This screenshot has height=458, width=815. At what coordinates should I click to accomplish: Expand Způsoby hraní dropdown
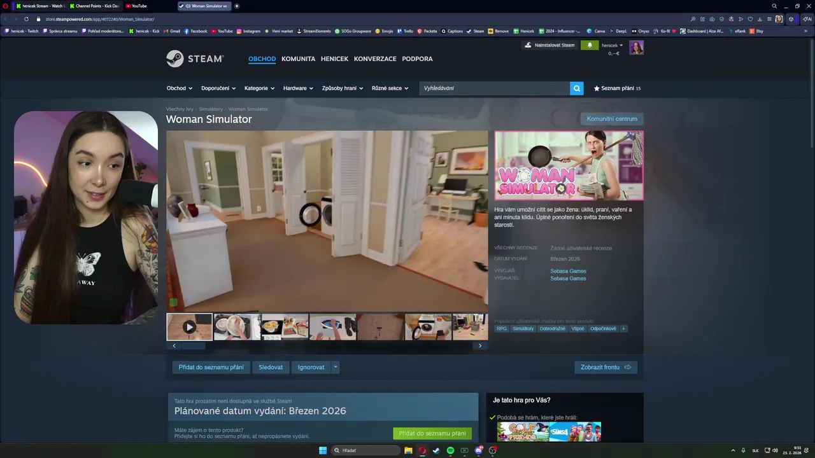[x=343, y=88]
